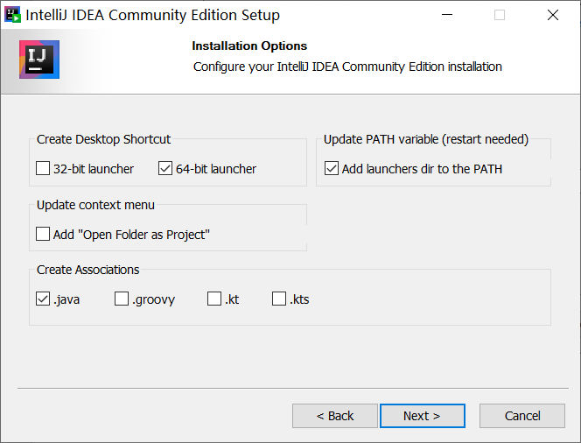
Task: Go back with the < Back button
Action: point(335,416)
